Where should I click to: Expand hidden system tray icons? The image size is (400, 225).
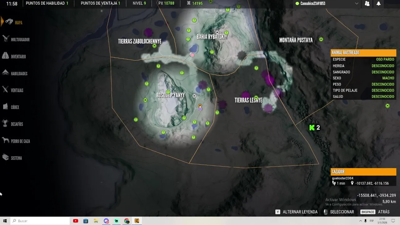361,221
